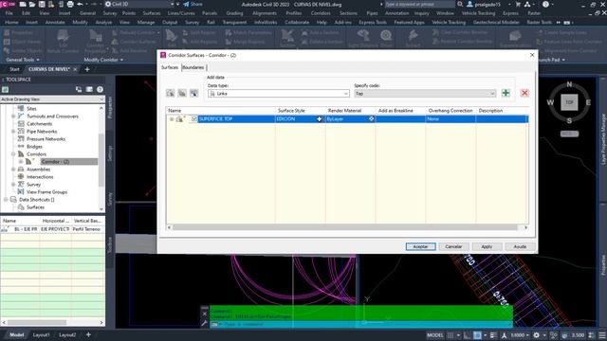Click the new drawing tab plus button

coord(87,69)
